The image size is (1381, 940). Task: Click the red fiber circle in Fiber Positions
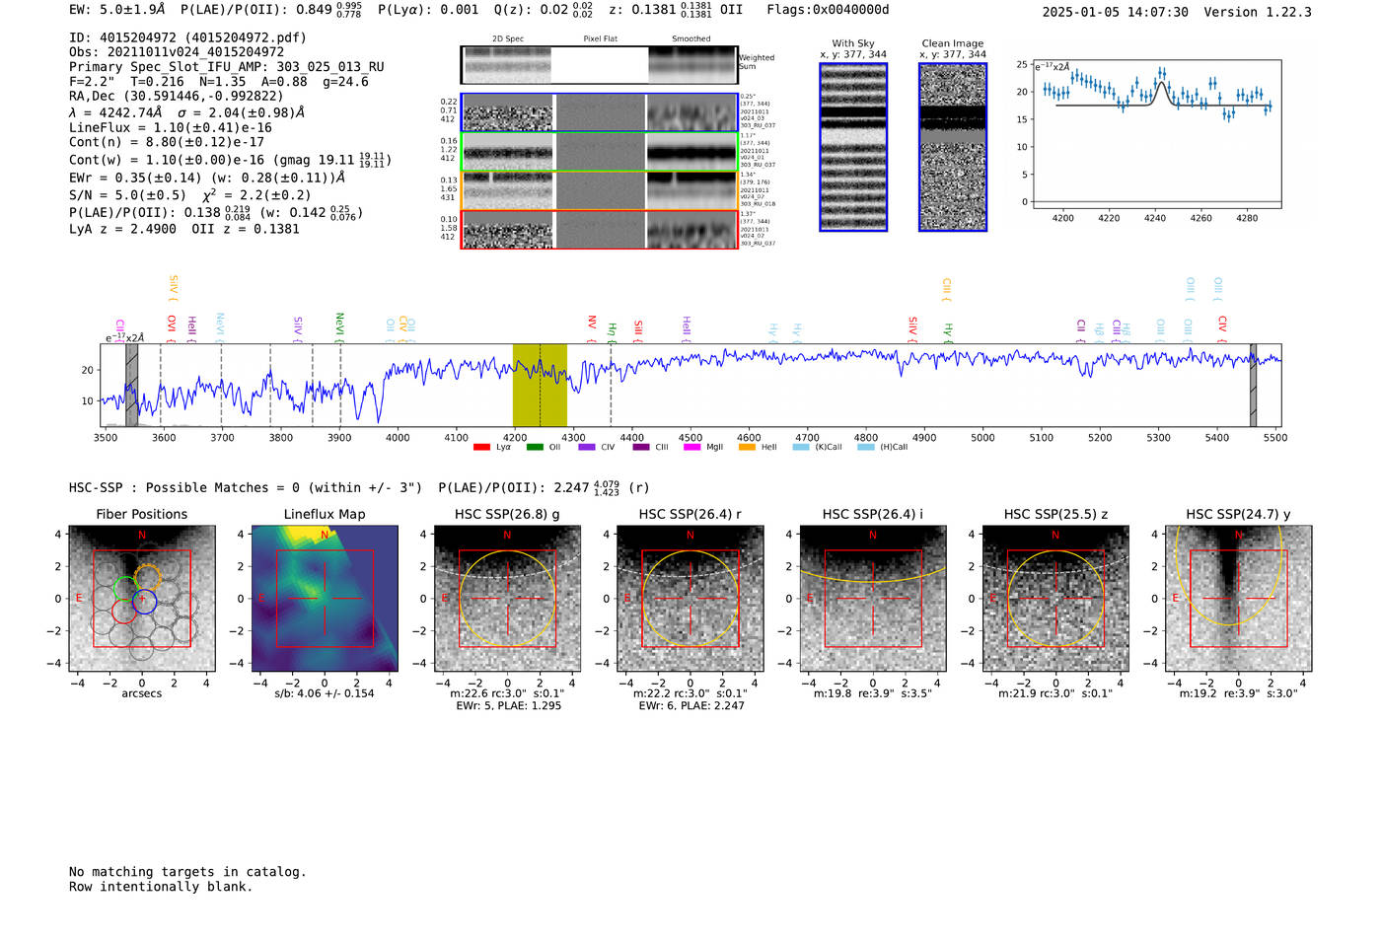pos(123,611)
